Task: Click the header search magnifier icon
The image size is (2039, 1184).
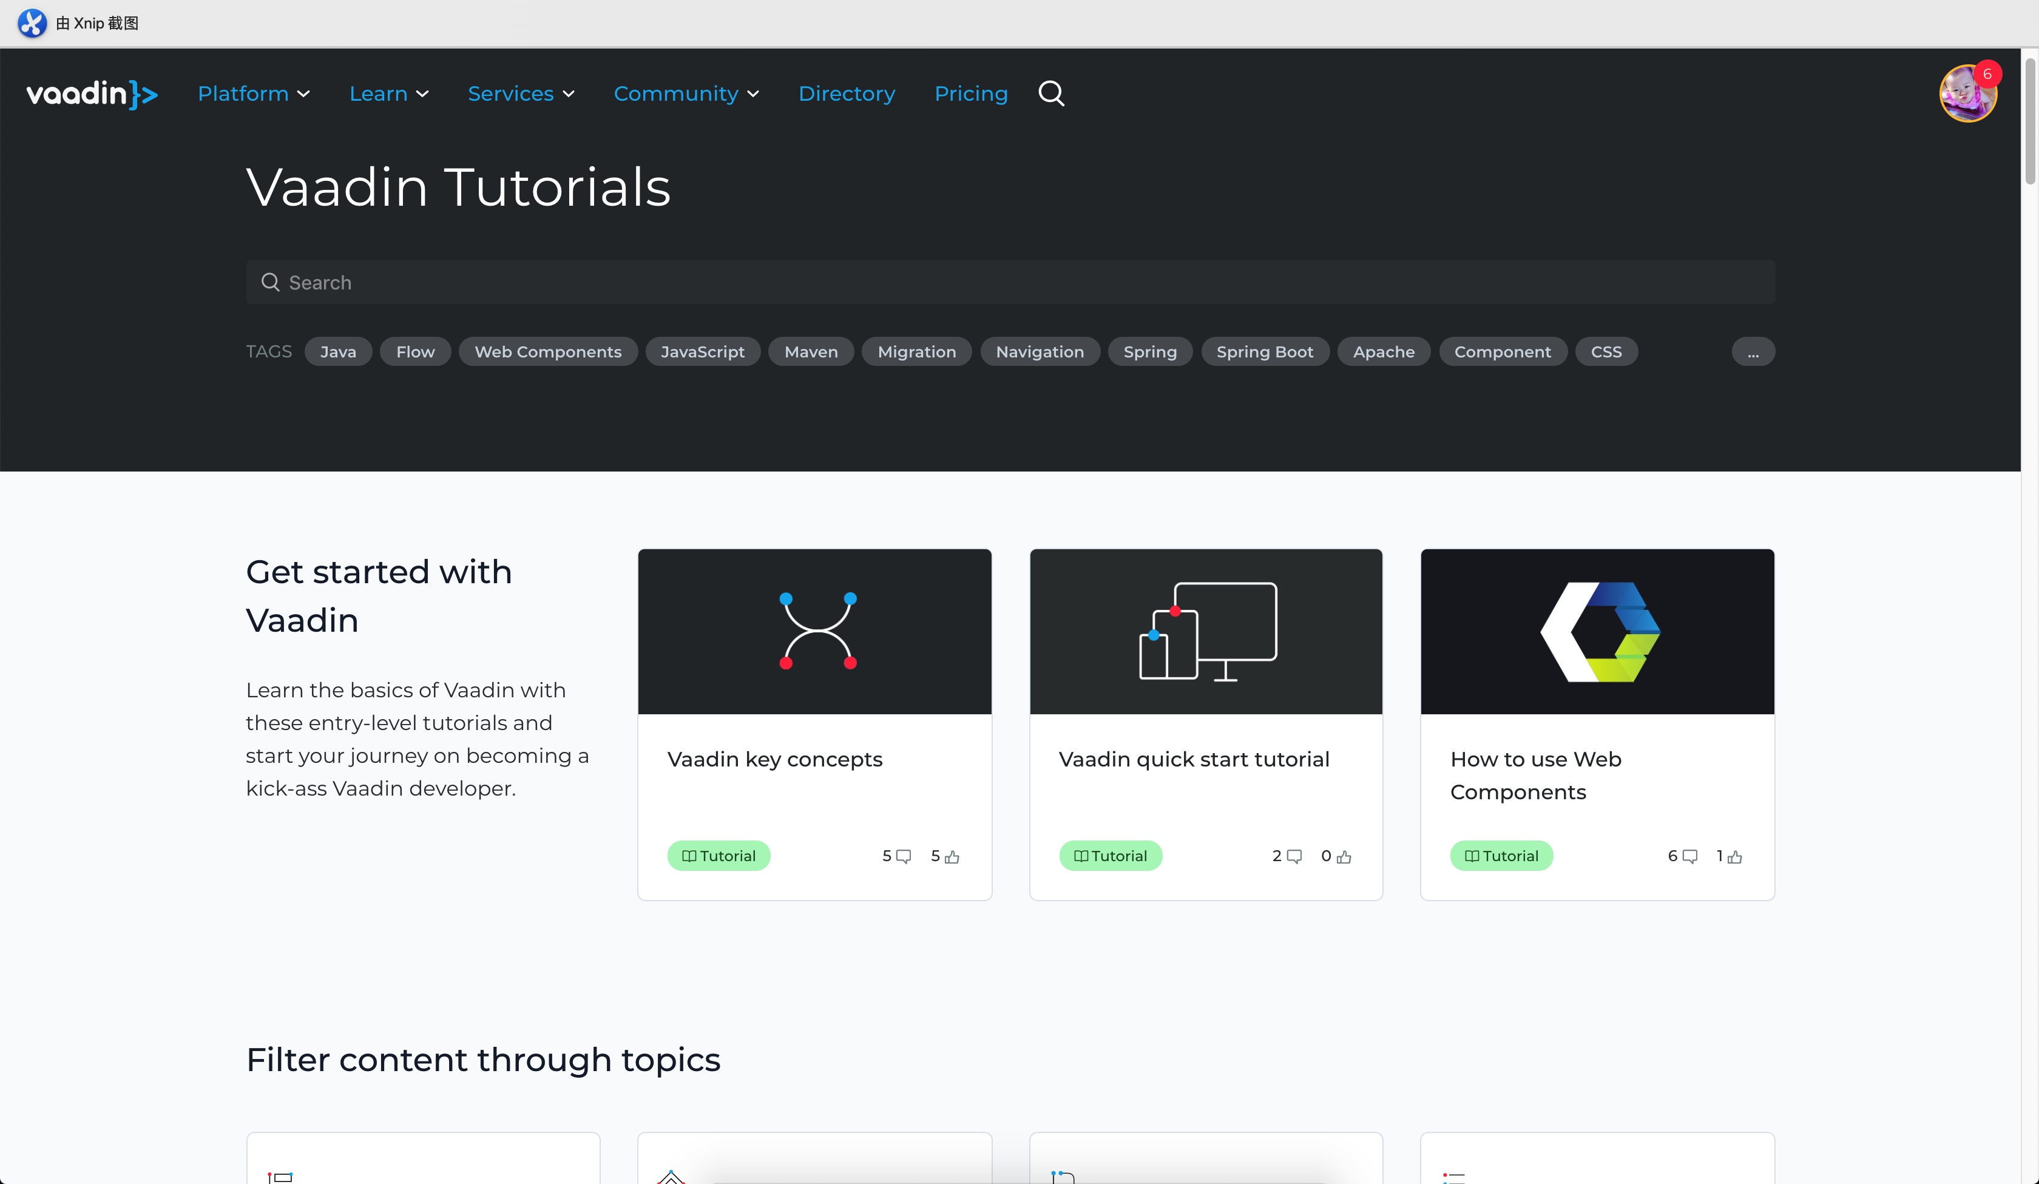Action: [1051, 94]
